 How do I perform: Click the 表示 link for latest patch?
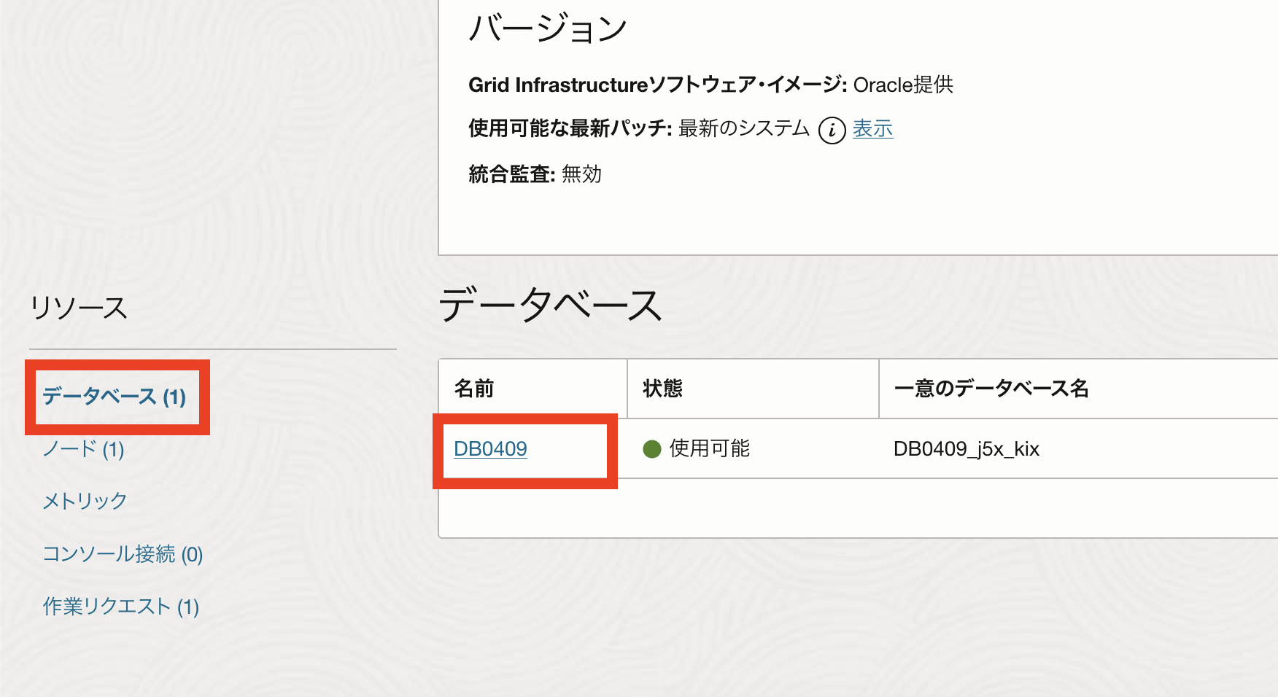click(x=872, y=129)
